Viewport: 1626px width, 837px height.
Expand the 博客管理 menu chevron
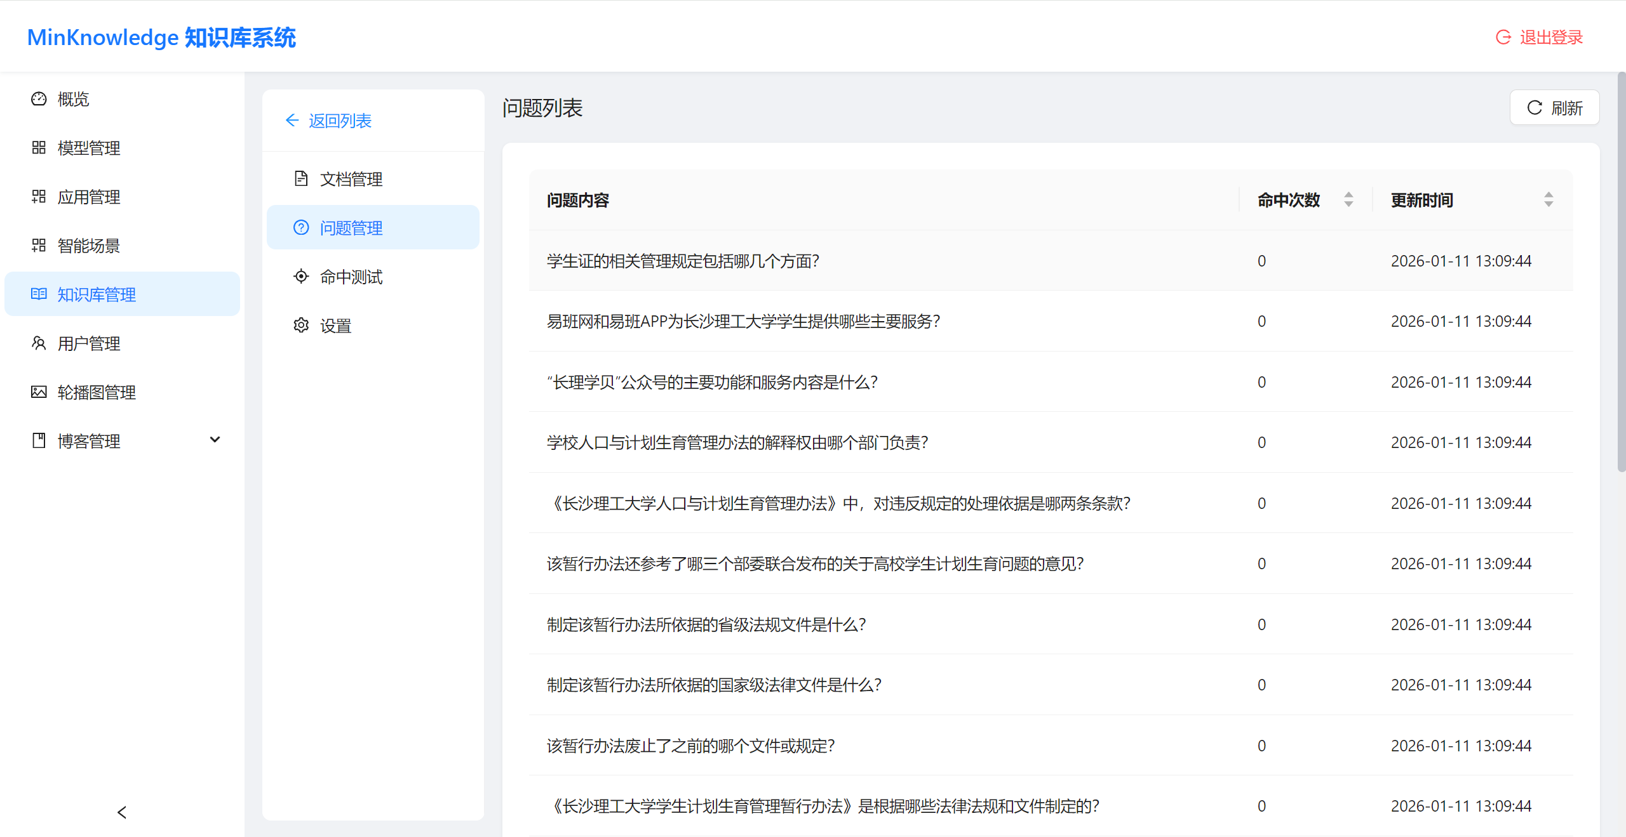[215, 439]
